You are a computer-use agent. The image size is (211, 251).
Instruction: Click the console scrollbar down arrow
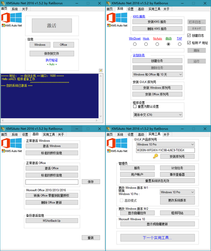pos(100,116)
